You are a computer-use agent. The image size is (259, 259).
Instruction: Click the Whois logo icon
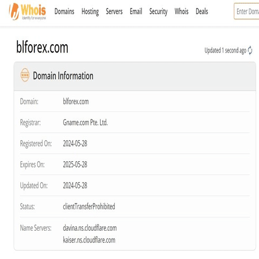click(x=27, y=11)
